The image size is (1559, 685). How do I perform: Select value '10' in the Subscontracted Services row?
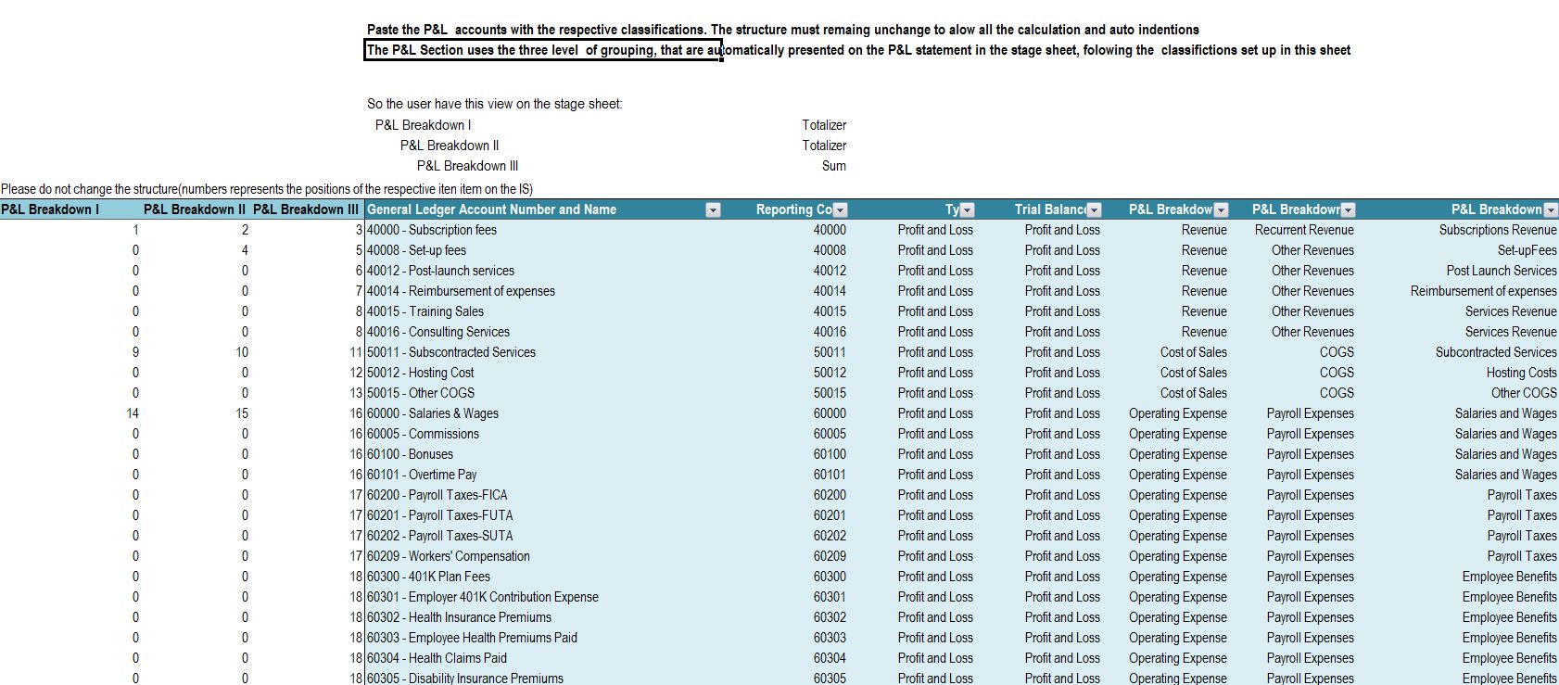click(x=242, y=352)
